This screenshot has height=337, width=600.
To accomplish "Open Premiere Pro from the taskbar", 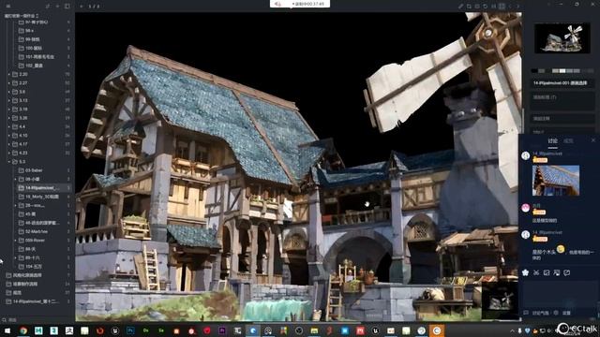I will [222, 330].
